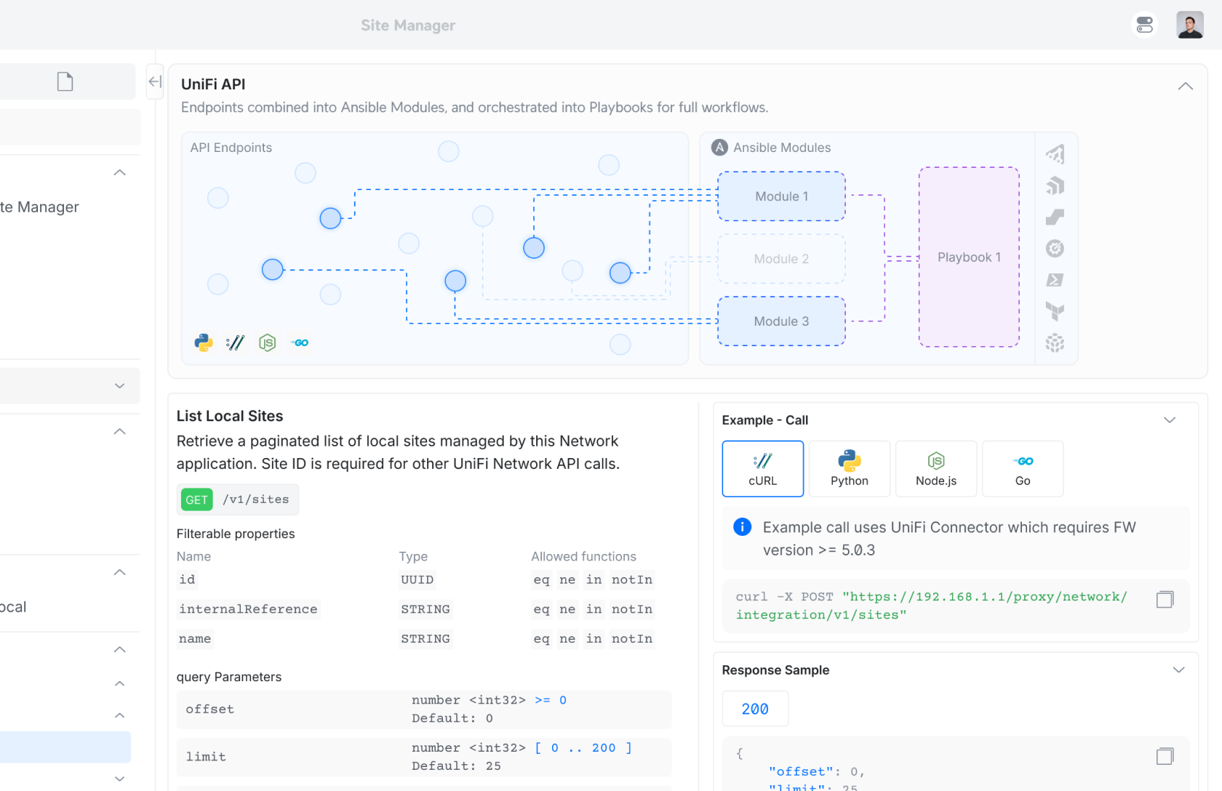Viewport: 1222px width, 791px height.
Task: Copy the curl command with the copy icon
Action: 1165,599
